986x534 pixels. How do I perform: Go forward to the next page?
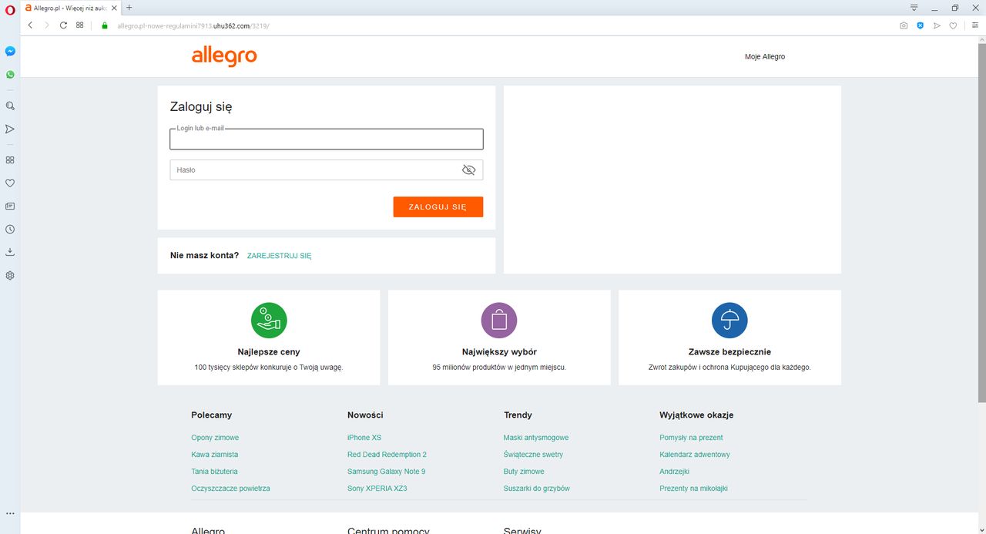46,25
